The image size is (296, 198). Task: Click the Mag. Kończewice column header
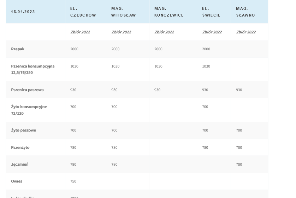(169, 12)
